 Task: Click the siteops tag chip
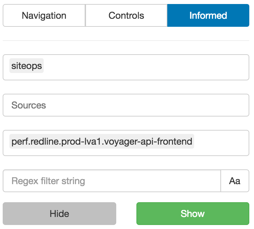coord(27,66)
